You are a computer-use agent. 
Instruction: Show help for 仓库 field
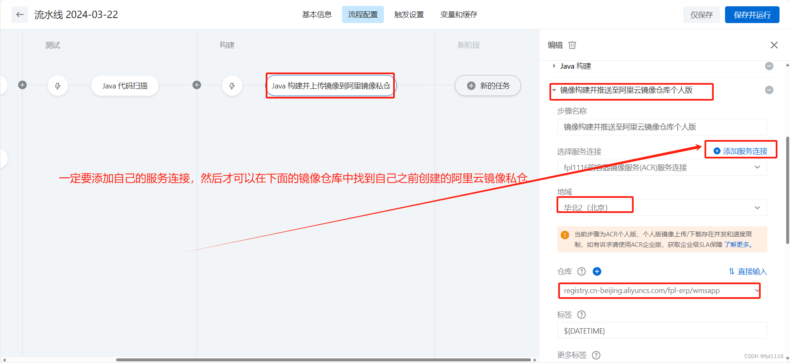coord(581,271)
